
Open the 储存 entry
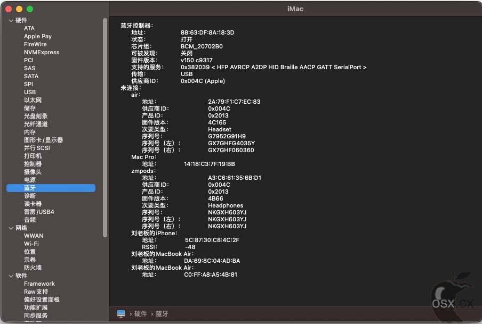click(30, 108)
